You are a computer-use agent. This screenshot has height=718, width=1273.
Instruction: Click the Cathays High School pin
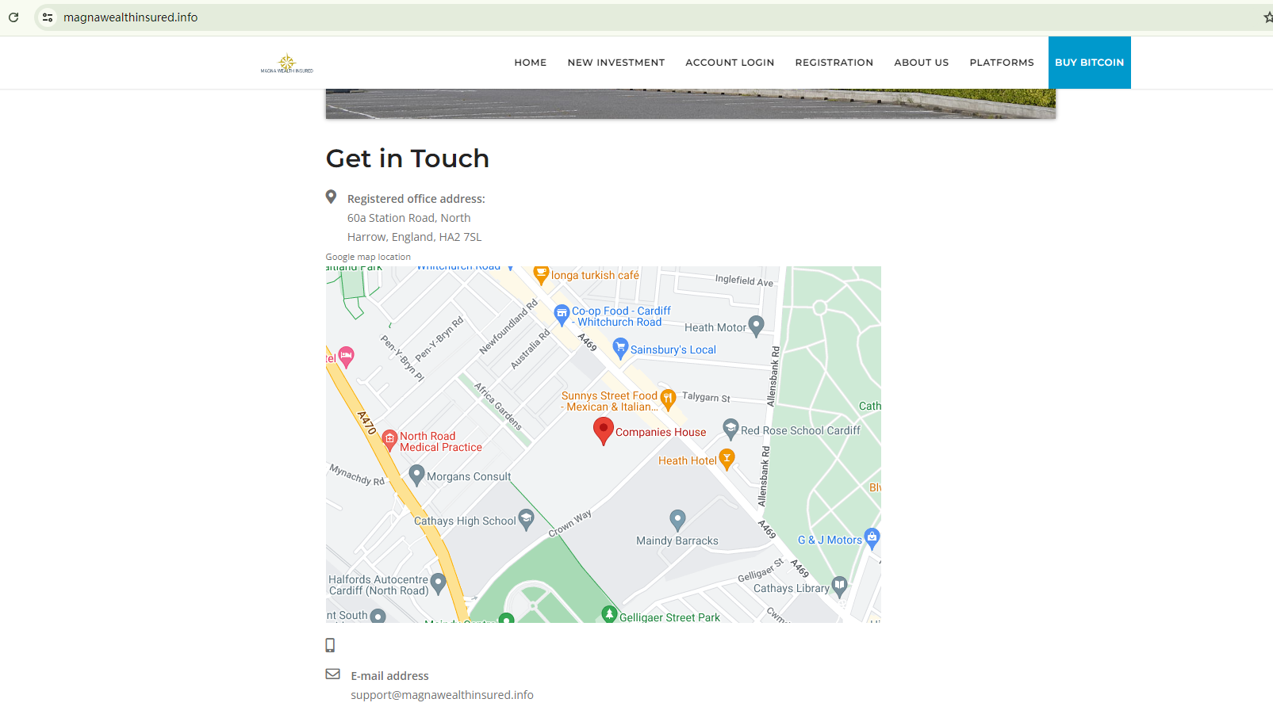(x=526, y=519)
